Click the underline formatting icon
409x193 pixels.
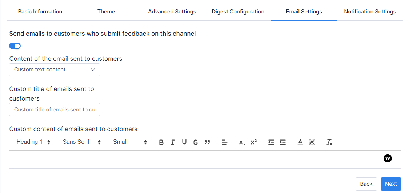point(184,142)
